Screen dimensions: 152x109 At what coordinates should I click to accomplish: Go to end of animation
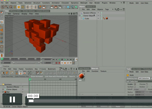(71, 59)
